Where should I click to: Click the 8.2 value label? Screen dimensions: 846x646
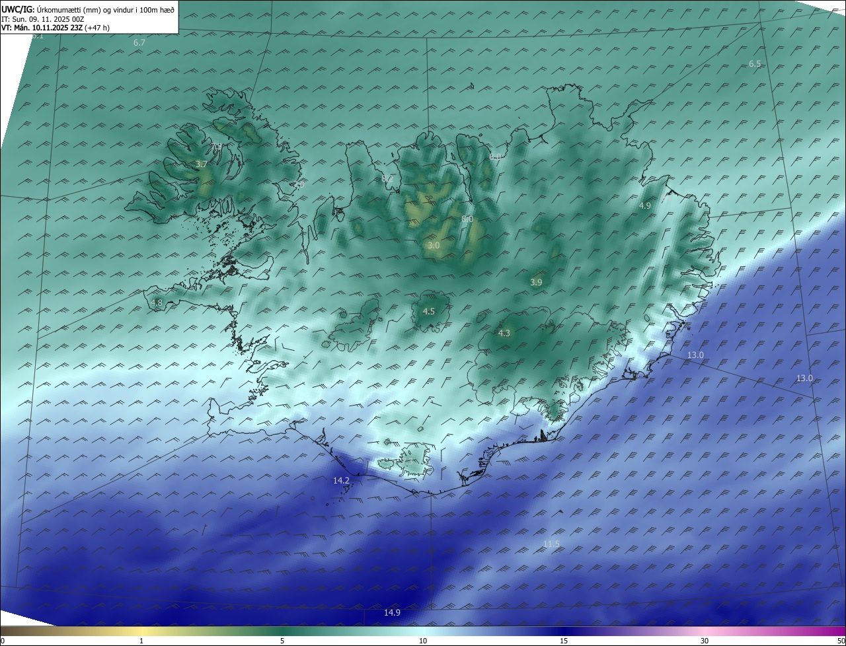click(387, 178)
